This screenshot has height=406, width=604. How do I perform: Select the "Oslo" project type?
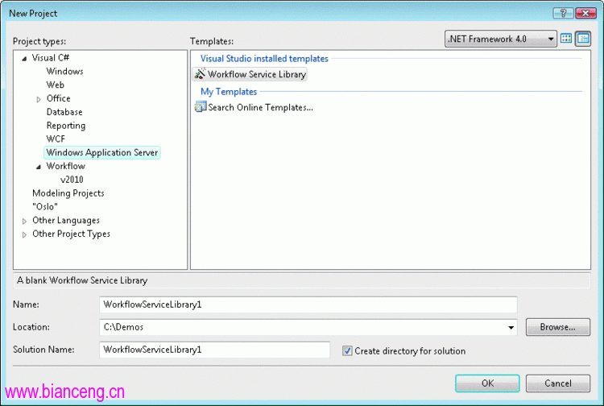click(x=45, y=206)
